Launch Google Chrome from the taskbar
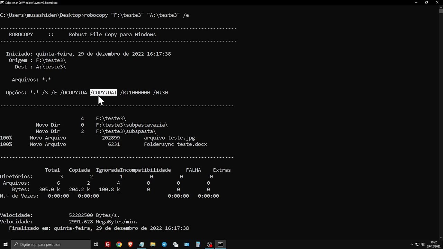This screenshot has width=443, height=249. pyautogui.click(x=119, y=245)
